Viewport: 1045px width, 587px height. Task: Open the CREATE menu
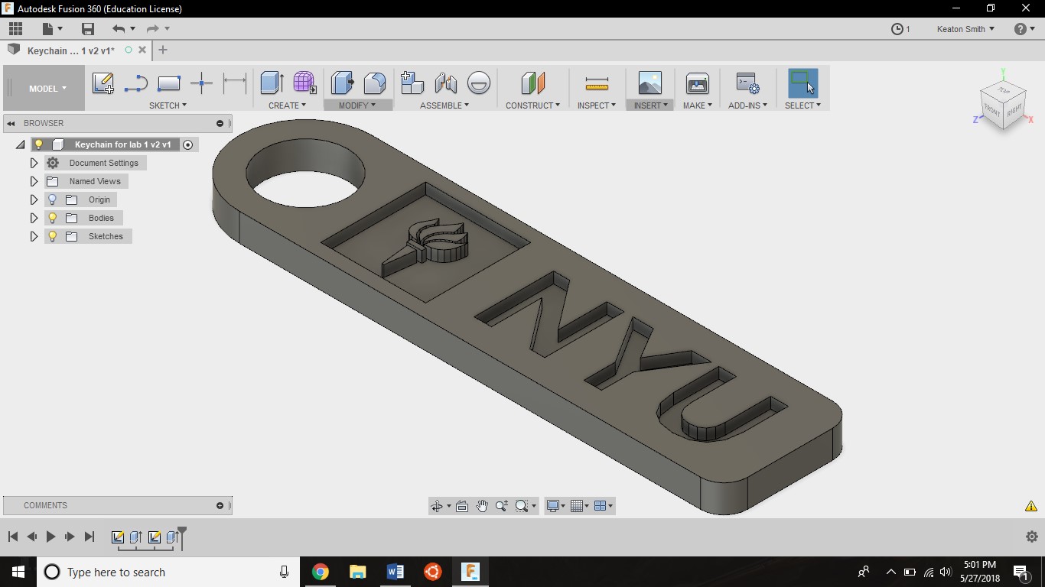[287, 105]
